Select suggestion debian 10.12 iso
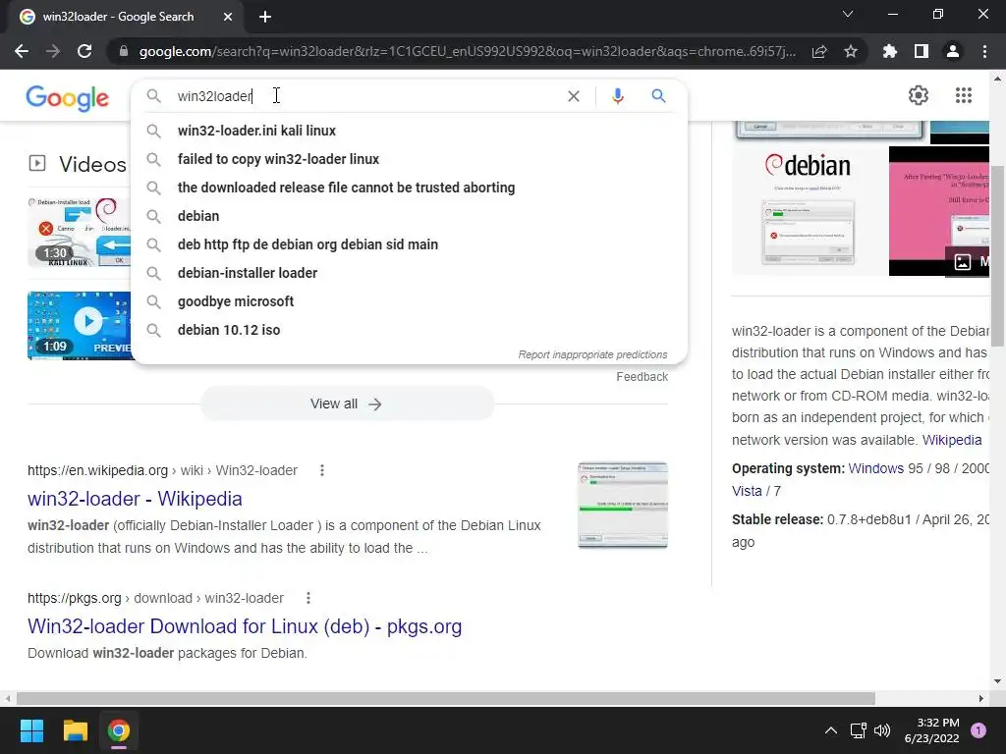 [x=409, y=330]
